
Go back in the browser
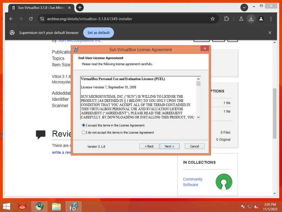(11, 19)
